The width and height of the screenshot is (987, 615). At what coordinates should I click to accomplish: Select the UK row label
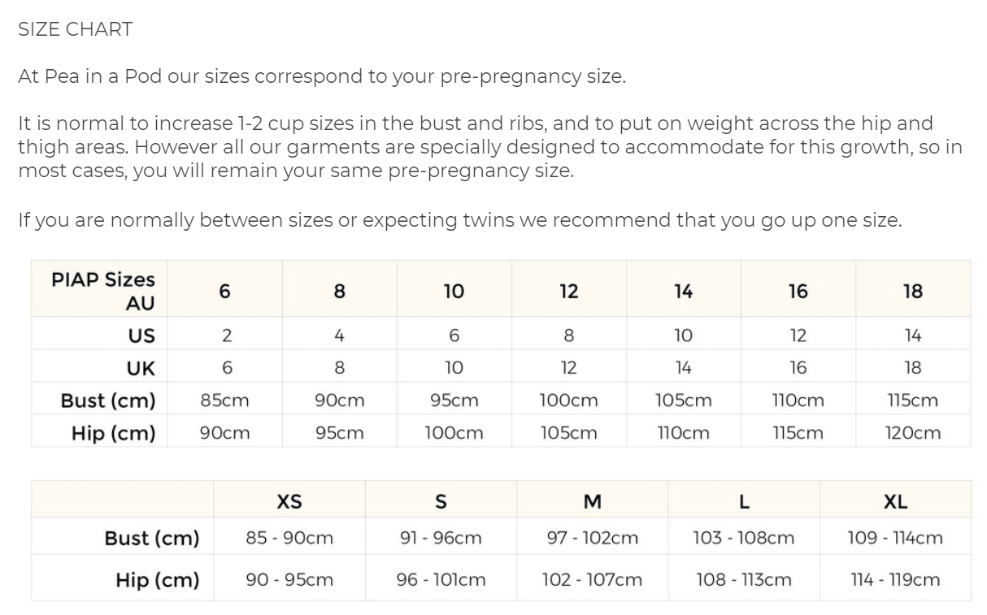(x=141, y=368)
